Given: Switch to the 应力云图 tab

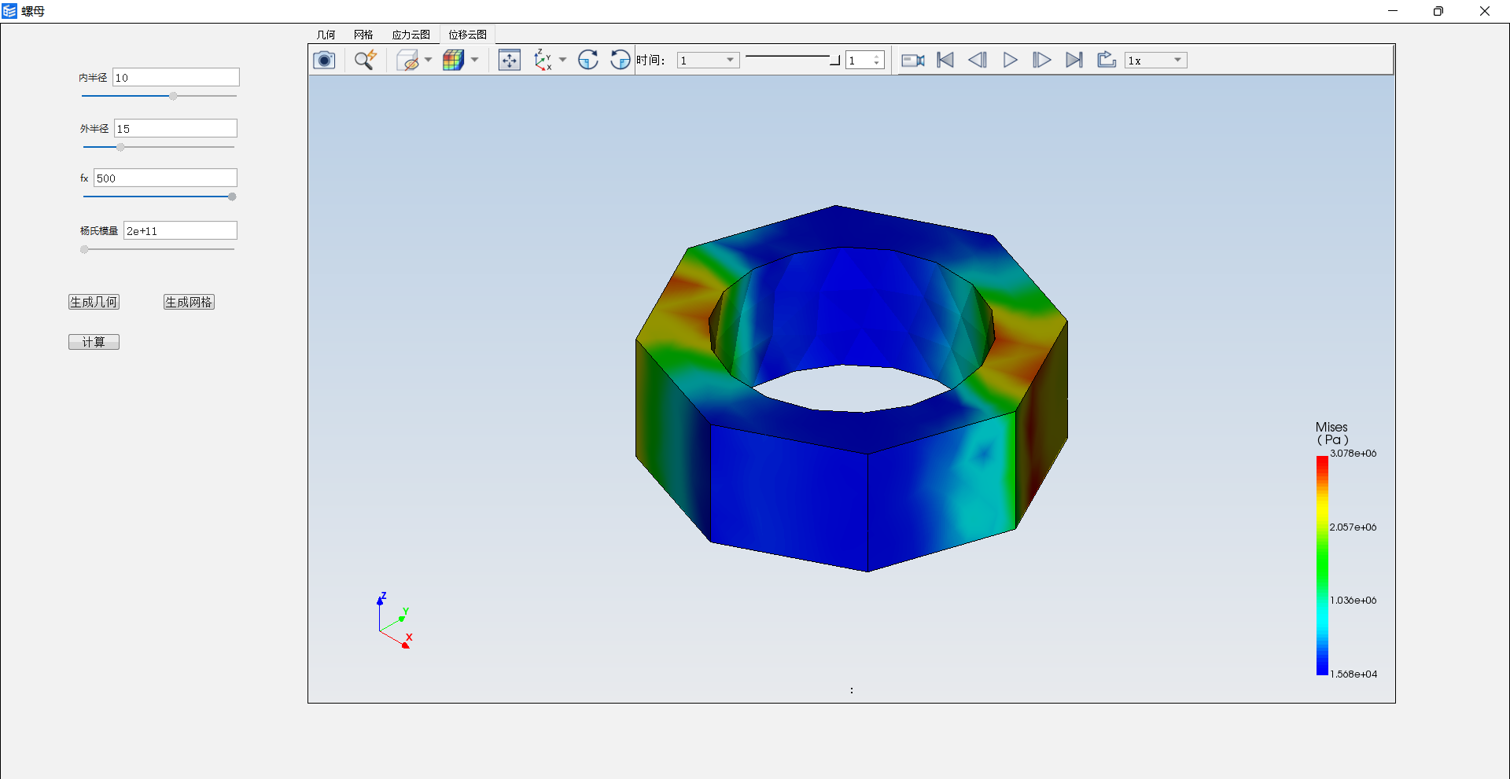Looking at the screenshot, I should (411, 35).
